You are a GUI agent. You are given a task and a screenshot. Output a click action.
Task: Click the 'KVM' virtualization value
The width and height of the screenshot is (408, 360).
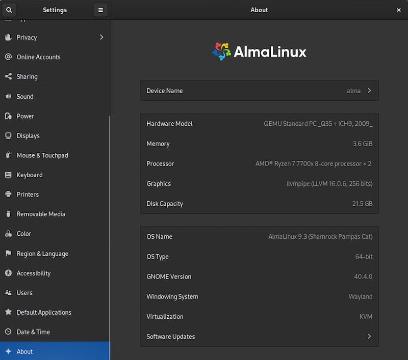366,317
